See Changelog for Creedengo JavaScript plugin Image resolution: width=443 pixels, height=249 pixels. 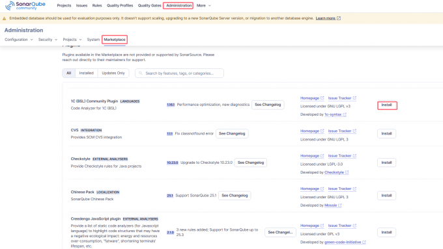point(280,232)
